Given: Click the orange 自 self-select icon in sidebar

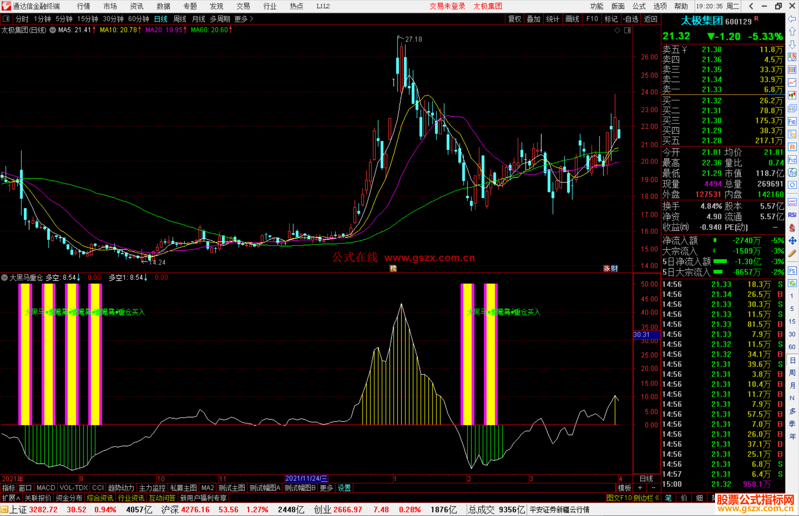Looking at the screenshot, I should click(x=792, y=147).
